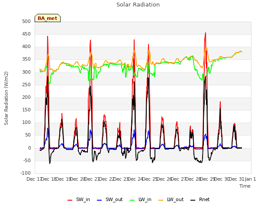This screenshot has height=208, width=277.
Task: Click the 350 y-axis tick label
Action: (x=26, y=59)
